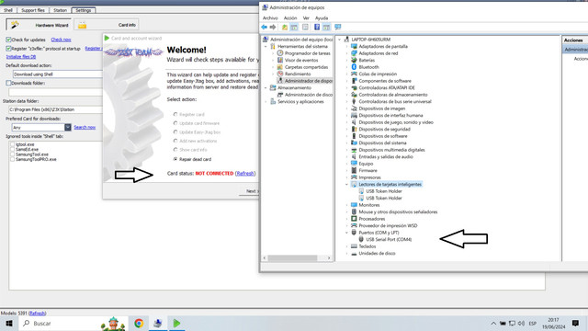
Task: Select the Register card radio option
Action: 175,114
